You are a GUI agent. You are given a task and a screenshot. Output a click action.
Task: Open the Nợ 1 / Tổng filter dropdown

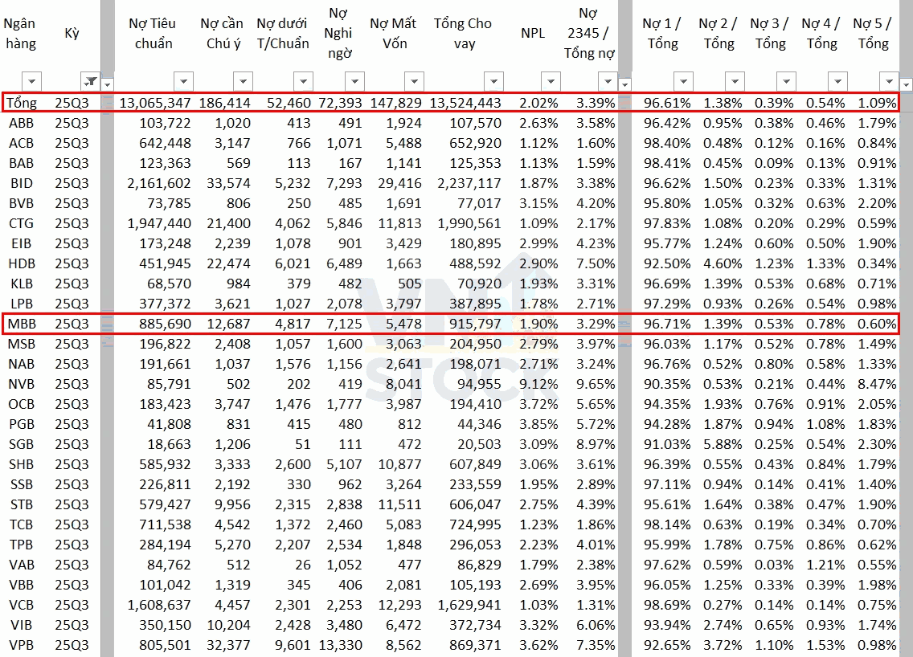coord(682,81)
